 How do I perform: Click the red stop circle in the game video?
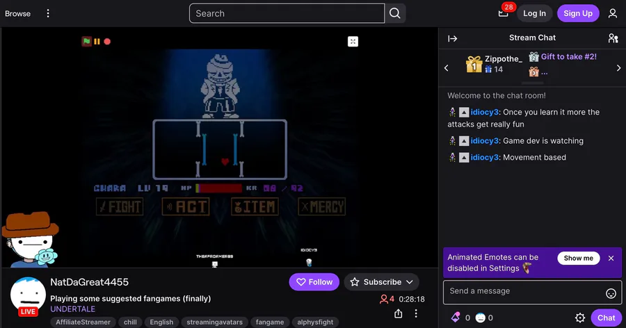click(x=107, y=42)
